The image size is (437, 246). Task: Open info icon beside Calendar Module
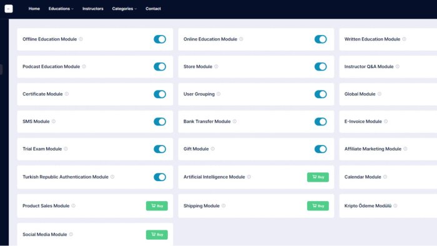click(385, 177)
